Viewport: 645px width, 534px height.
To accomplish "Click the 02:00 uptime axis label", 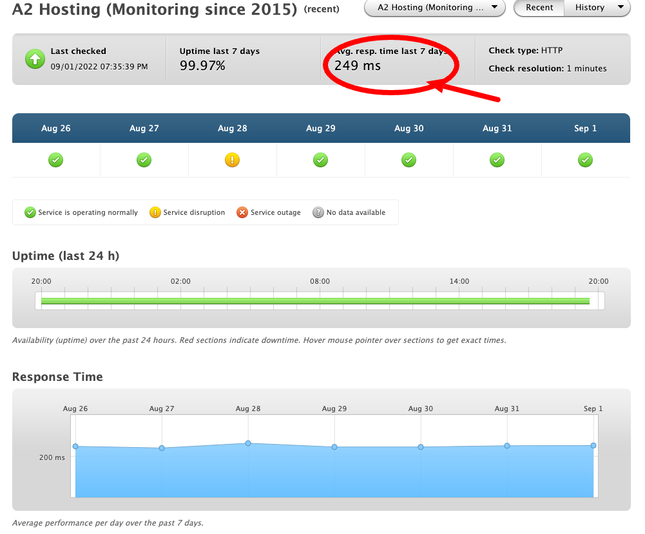I will click(180, 281).
